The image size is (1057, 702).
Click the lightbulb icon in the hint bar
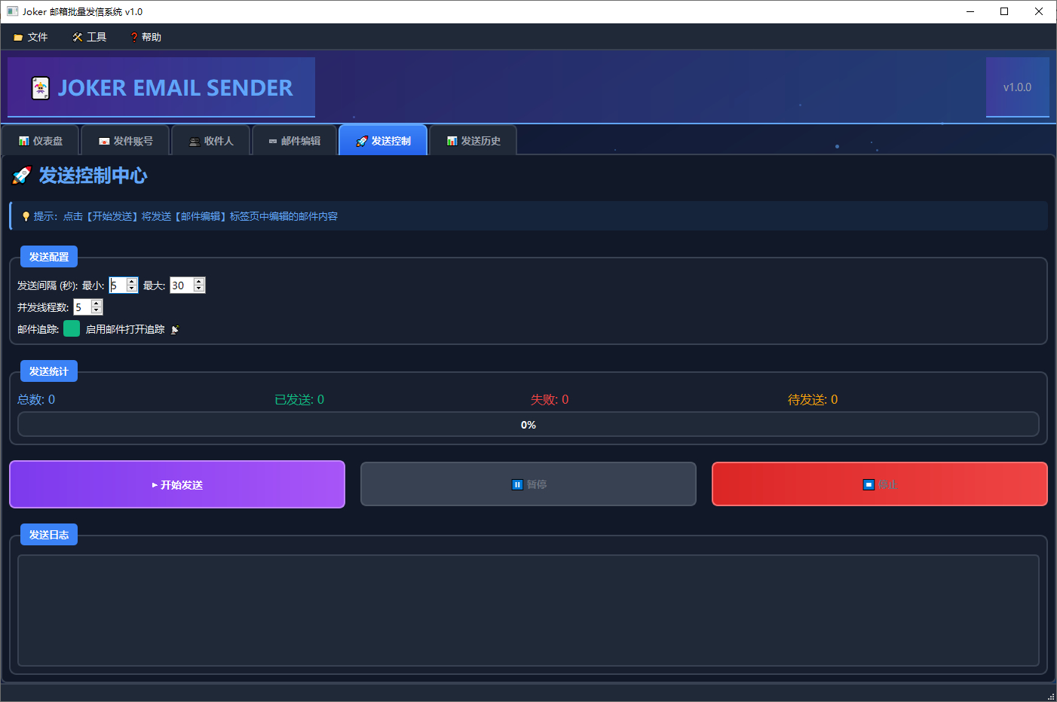[26, 217]
